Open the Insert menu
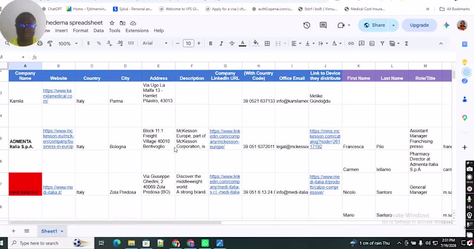 pos(62,31)
